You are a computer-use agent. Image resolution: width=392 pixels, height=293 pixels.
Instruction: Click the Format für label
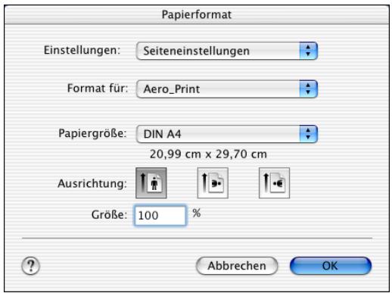[98, 89]
